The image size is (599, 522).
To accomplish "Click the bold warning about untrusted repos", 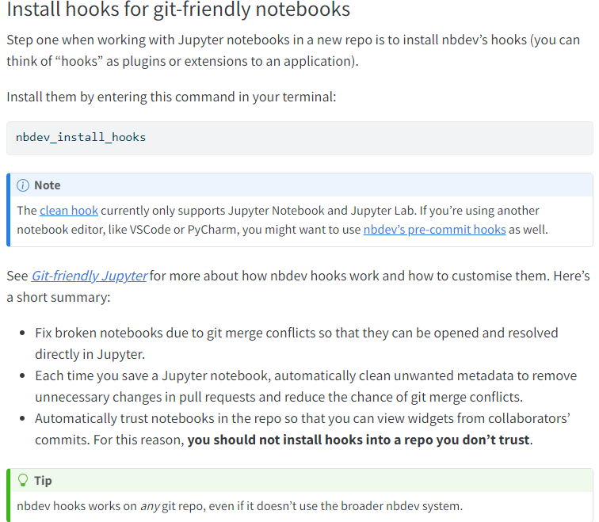I will tap(358, 440).
